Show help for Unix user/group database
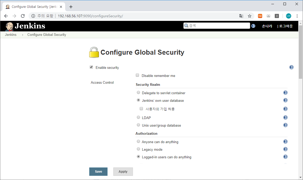Screen dimensions: 303x180 [x=285, y=125]
